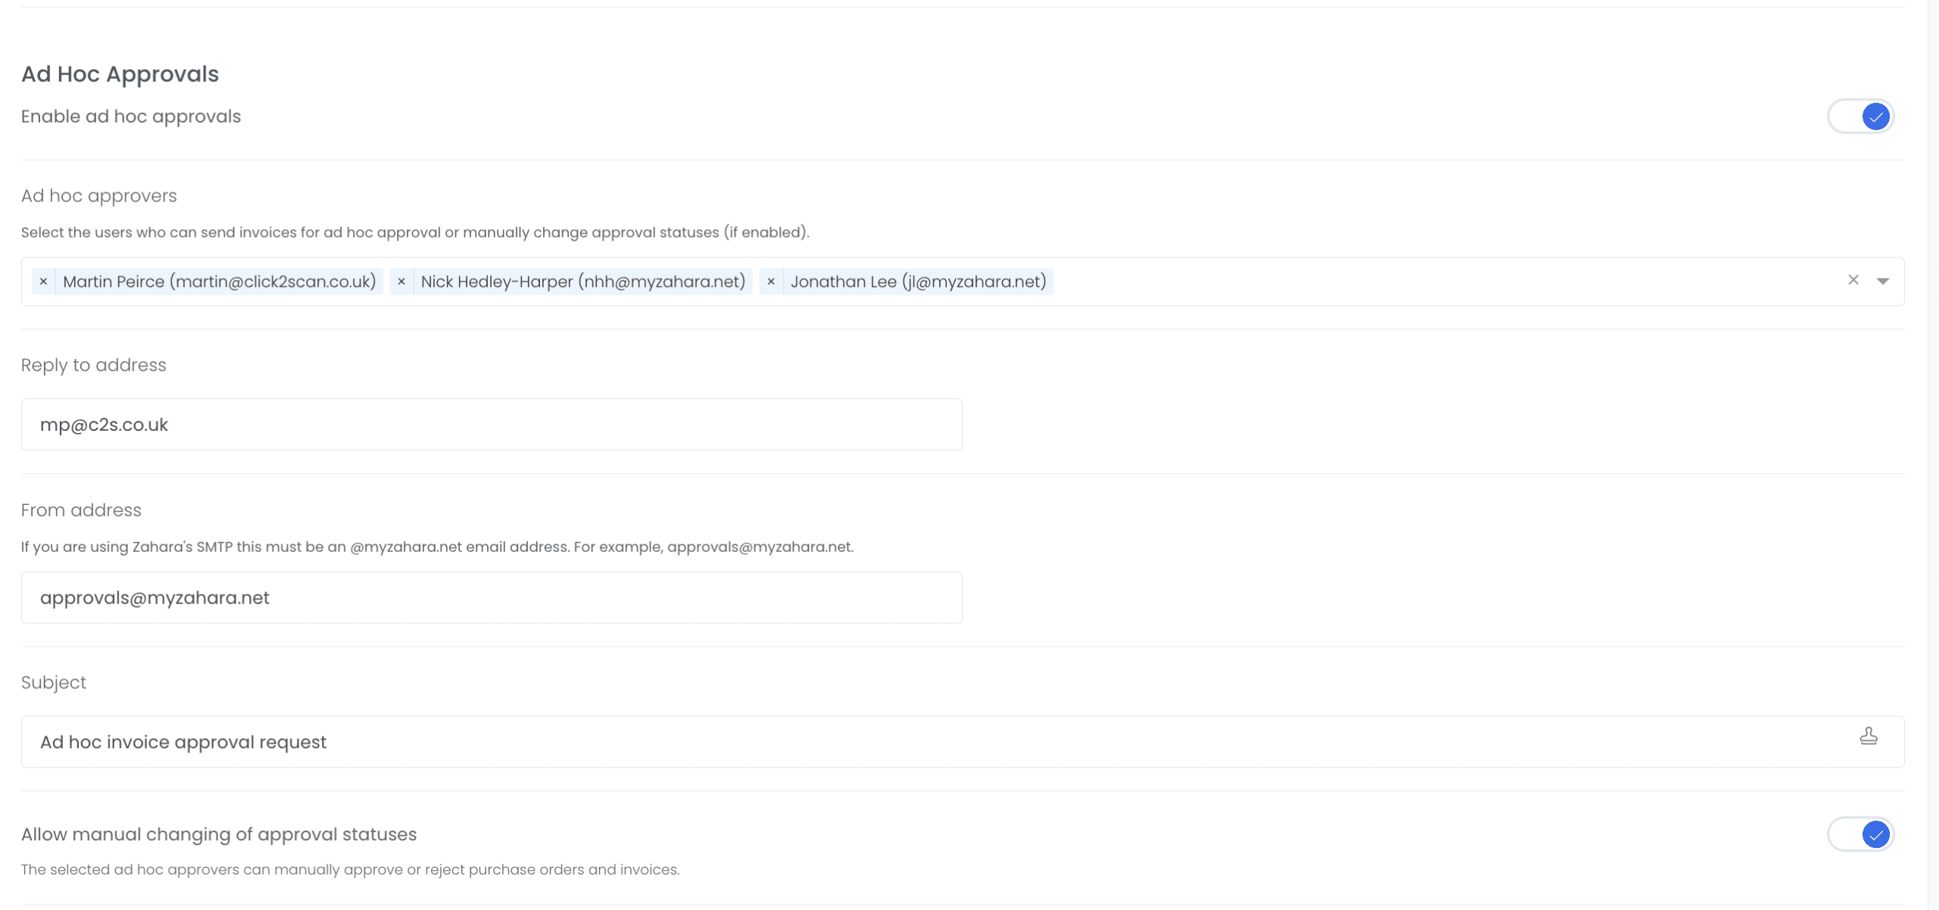Open the ad hoc approvers dropdown arrow
Viewport: 1939px width, 910px height.
1883,281
